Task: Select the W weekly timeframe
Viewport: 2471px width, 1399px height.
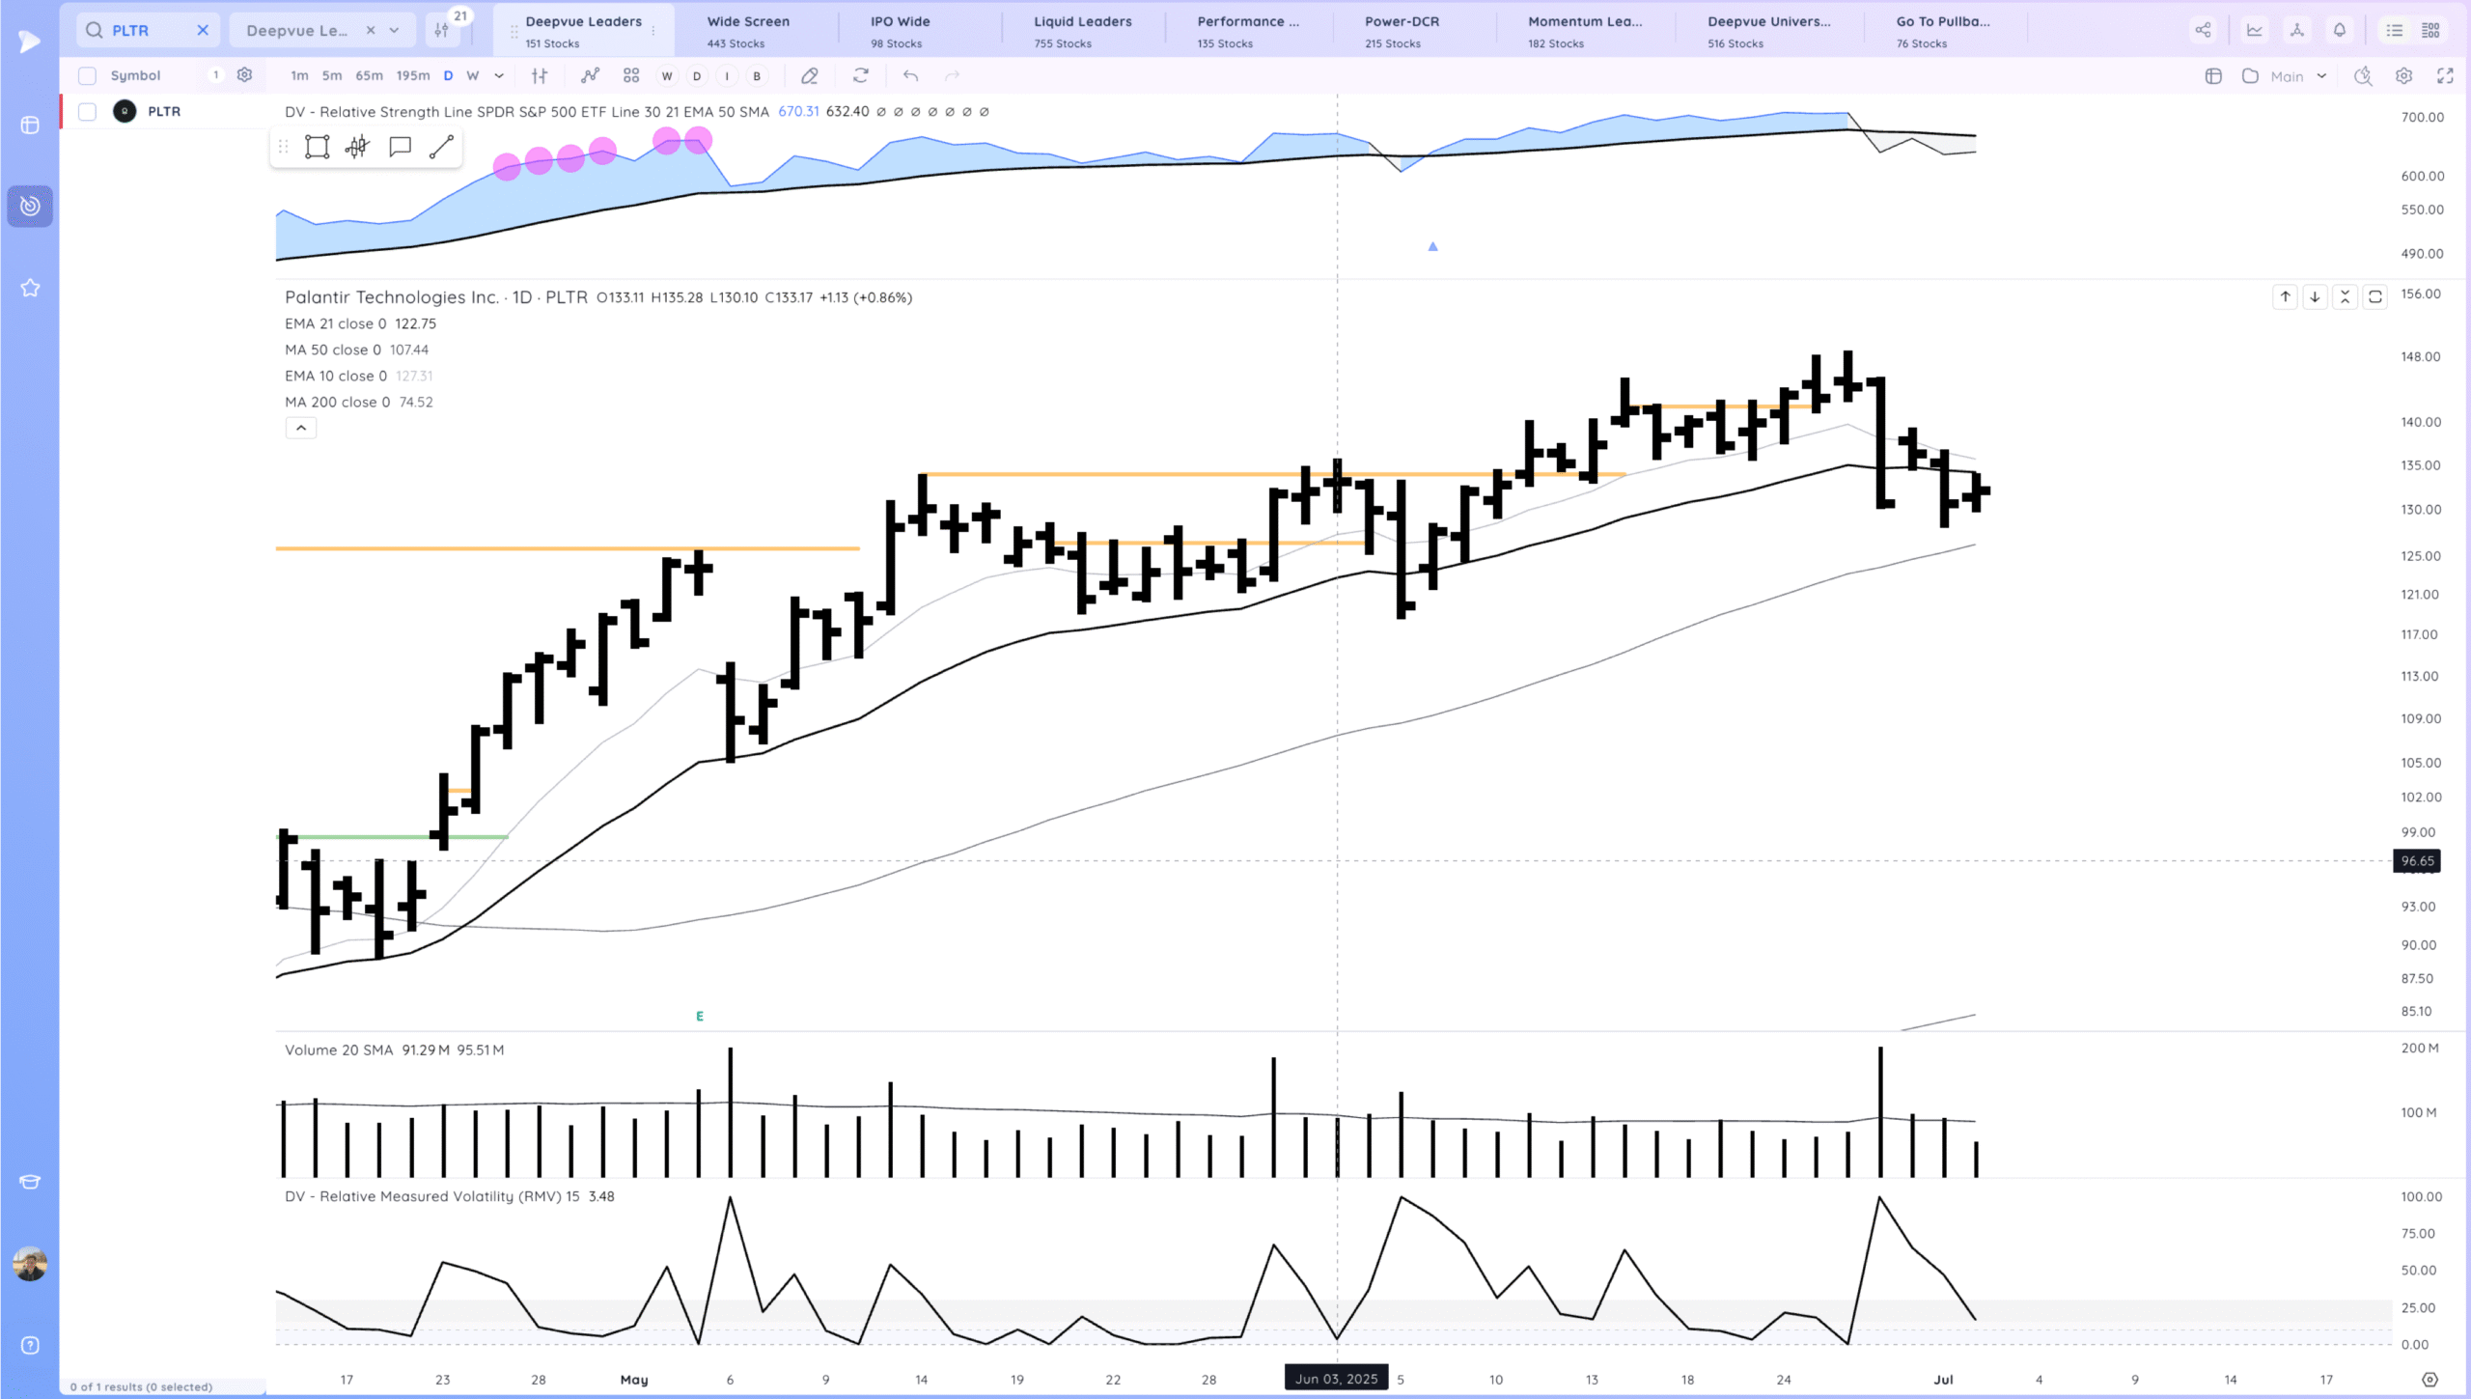Action: pos(472,75)
